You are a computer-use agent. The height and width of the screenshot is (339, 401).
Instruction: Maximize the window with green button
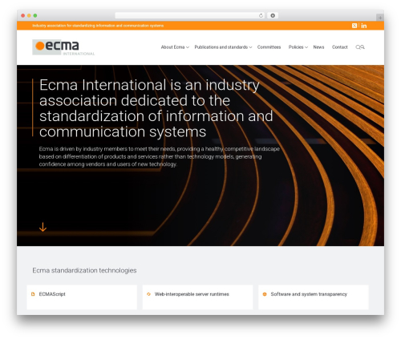tap(35, 15)
